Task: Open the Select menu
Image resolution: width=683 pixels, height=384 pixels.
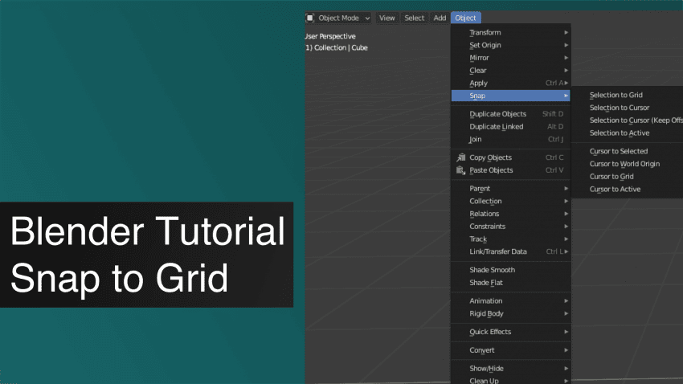Action: point(415,18)
